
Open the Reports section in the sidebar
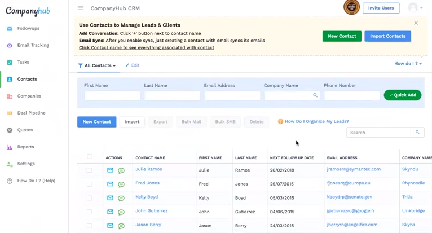pyautogui.click(x=25, y=147)
